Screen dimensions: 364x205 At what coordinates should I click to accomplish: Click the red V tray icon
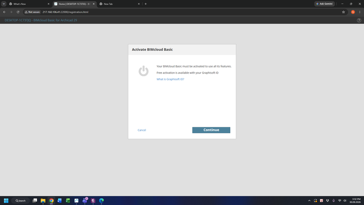(x=321, y=201)
